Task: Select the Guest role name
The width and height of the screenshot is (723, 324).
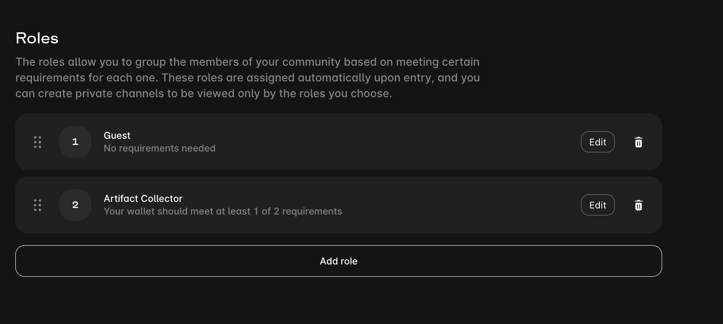Action: coord(117,136)
